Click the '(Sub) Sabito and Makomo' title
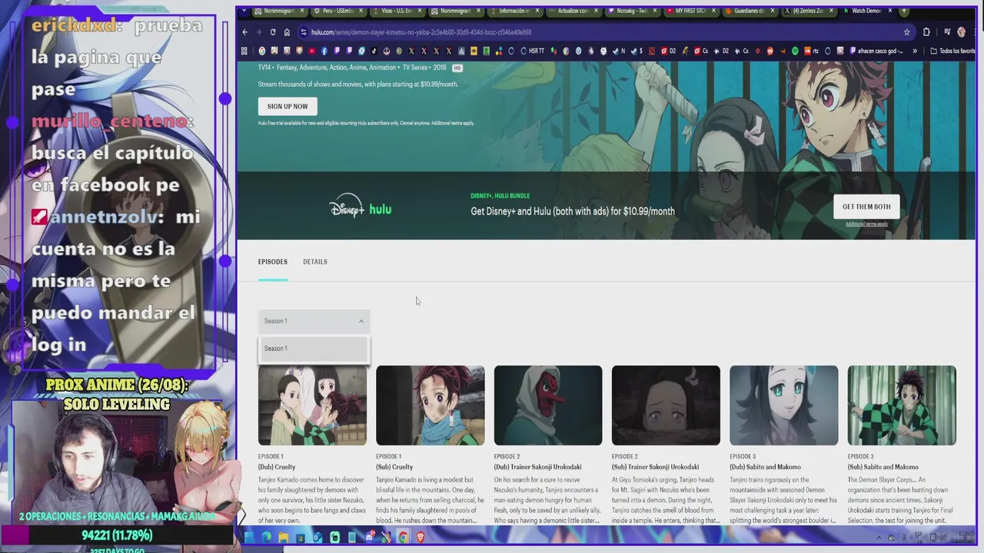 click(883, 467)
